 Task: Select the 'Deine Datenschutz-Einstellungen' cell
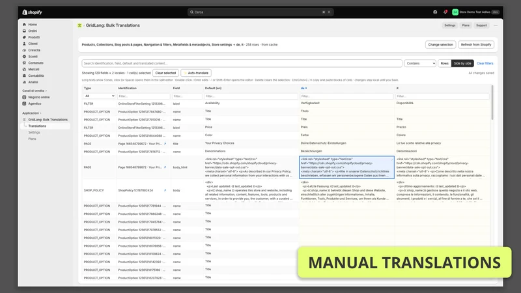(x=346, y=143)
